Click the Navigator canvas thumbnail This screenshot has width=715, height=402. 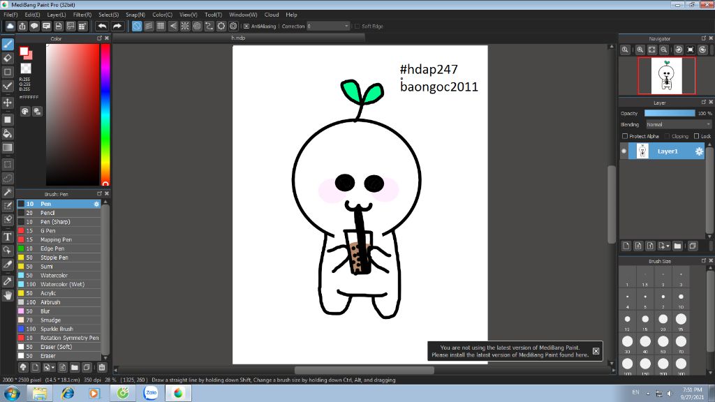(667, 75)
